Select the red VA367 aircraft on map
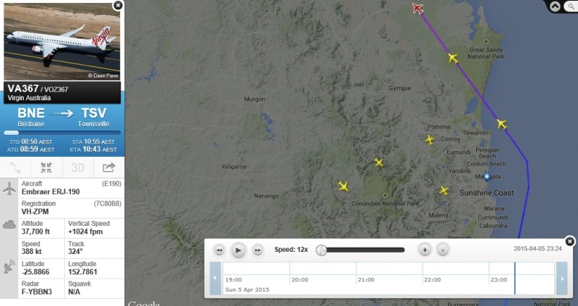This screenshot has height=306, width=578. pos(418,8)
